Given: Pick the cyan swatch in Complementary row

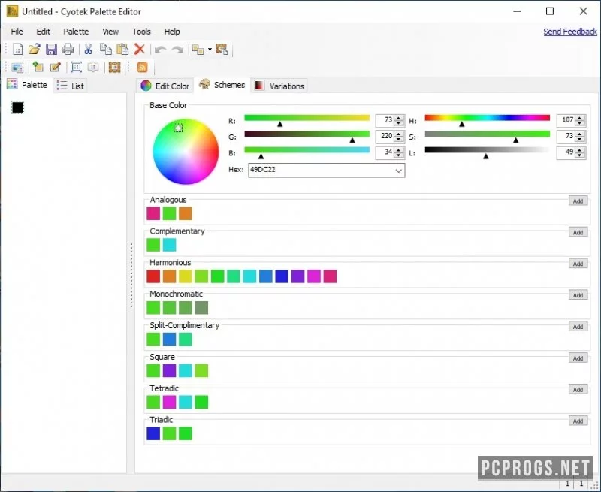Looking at the screenshot, I should click(170, 245).
